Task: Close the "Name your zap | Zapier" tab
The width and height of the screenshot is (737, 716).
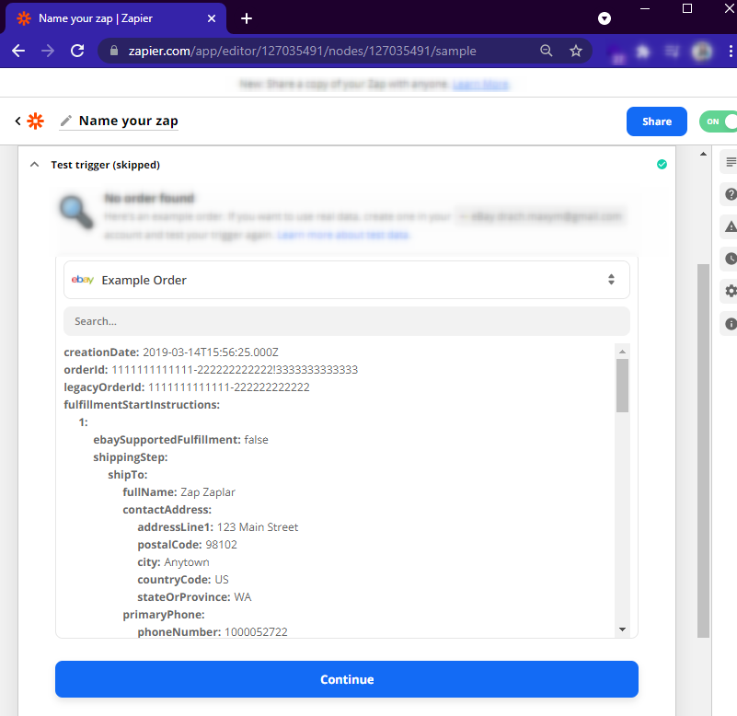Action: 212,18
